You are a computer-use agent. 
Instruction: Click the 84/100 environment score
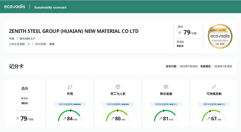click(x=72, y=119)
